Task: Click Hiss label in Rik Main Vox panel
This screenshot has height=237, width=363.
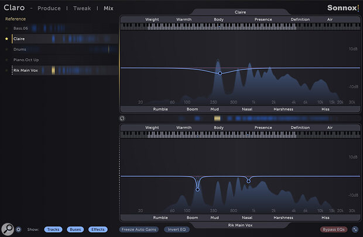Action: coord(326,218)
